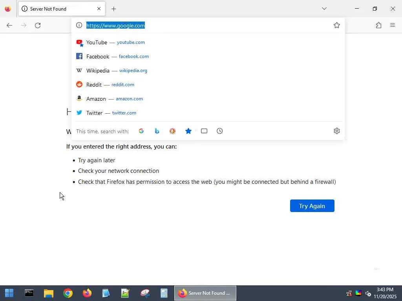This screenshot has width=402, height=301.
Task: Open the Windows Start menu
Action: point(9,293)
